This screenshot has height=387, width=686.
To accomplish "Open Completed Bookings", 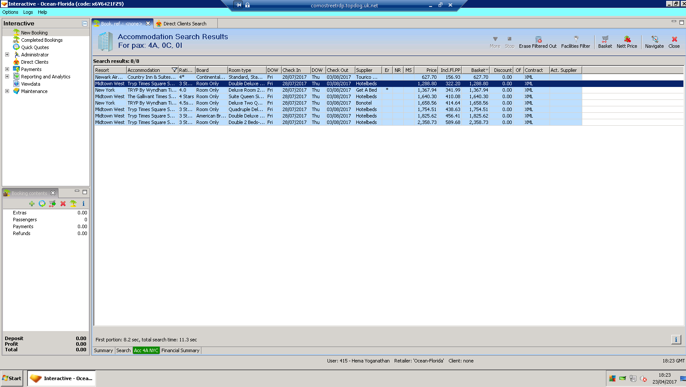I will coord(42,40).
